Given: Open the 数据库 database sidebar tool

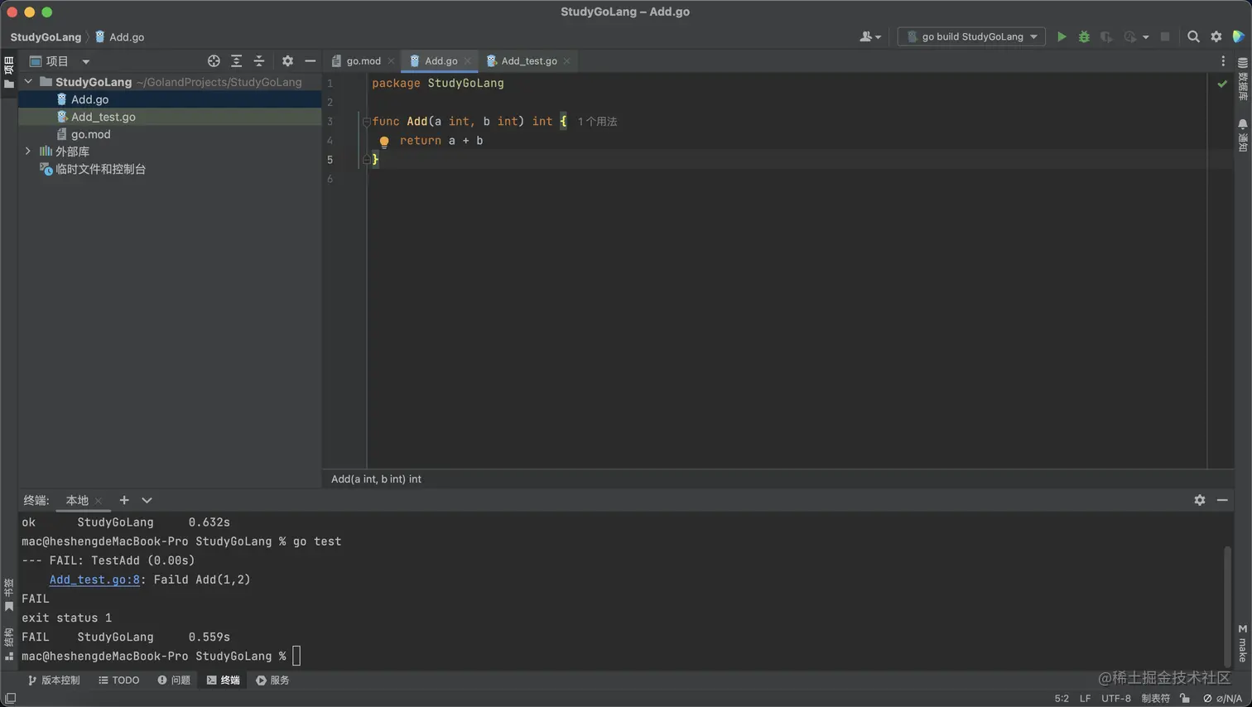Looking at the screenshot, I should coord(1243,79).
